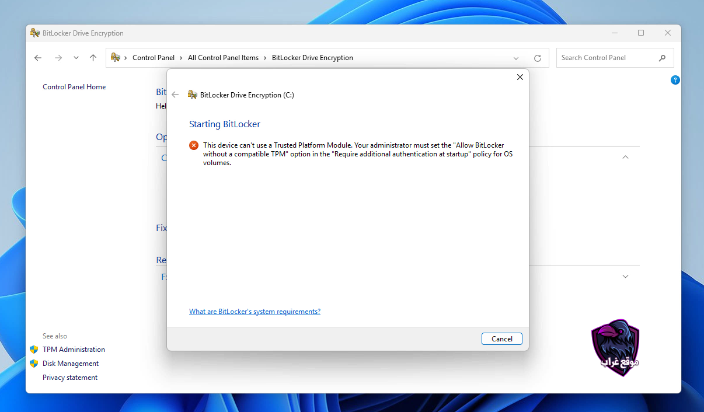Open recent locations dropdown arrow
704x412 pixels.
point(76,58)
